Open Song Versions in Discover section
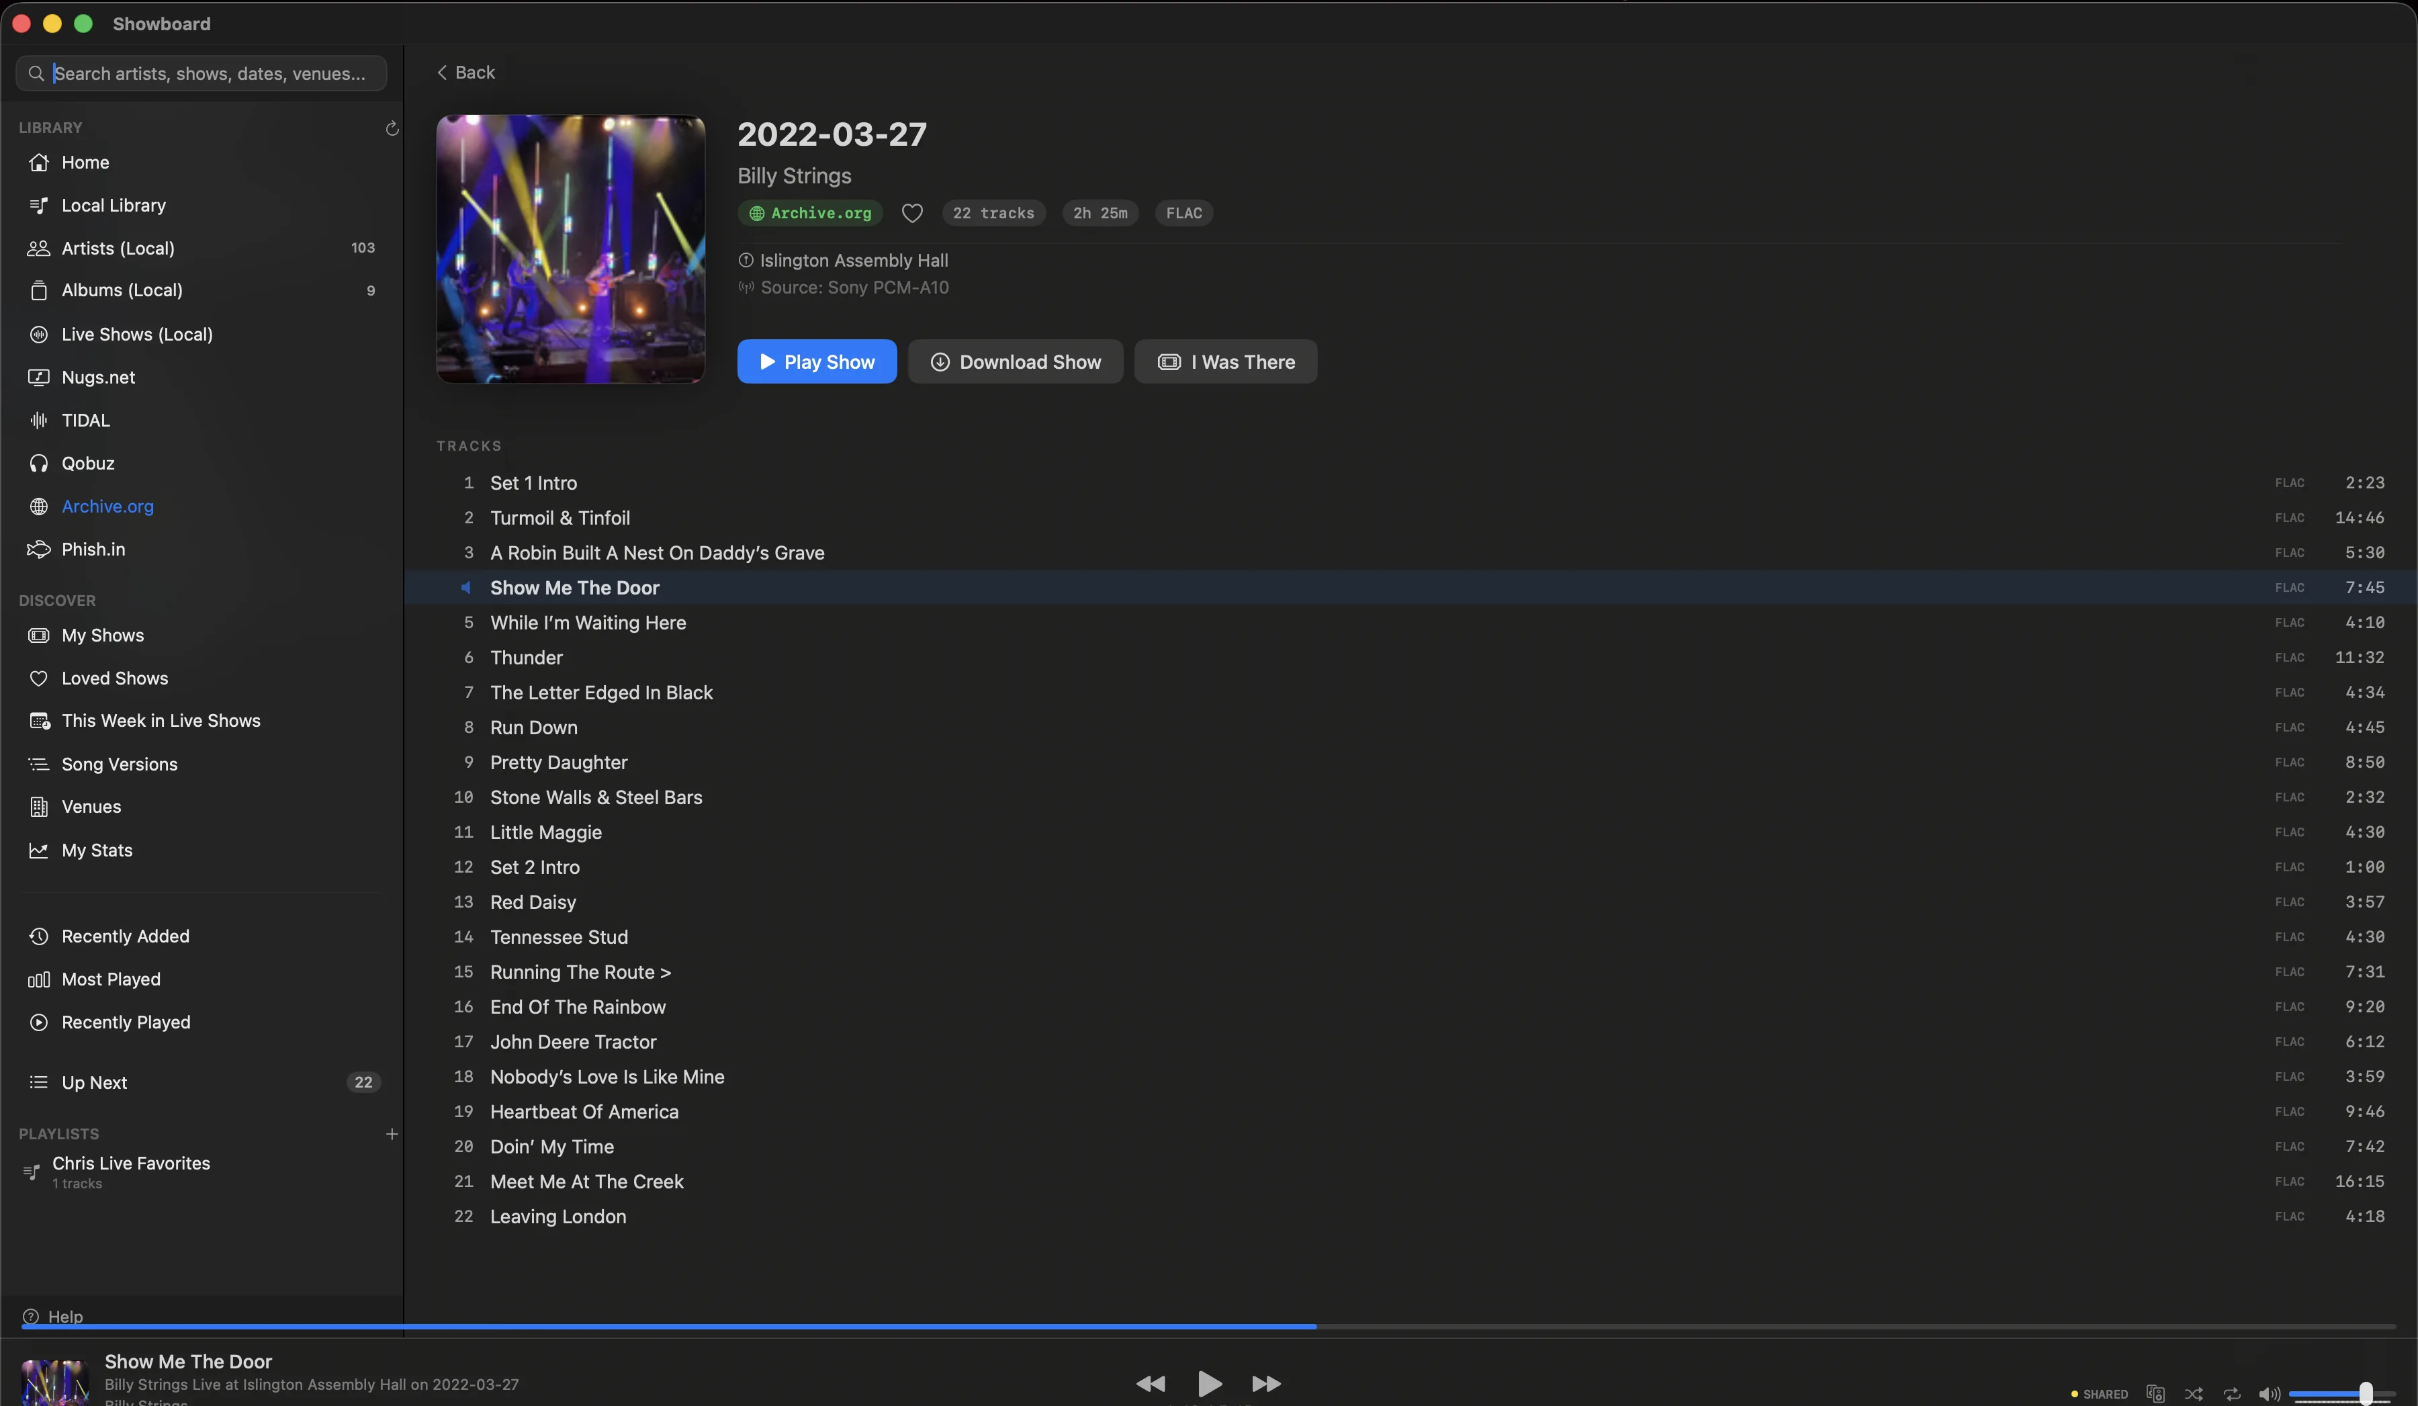The height and width of the screenshot is (1406, 2418). pyautogui.click(x=119, y=764)
